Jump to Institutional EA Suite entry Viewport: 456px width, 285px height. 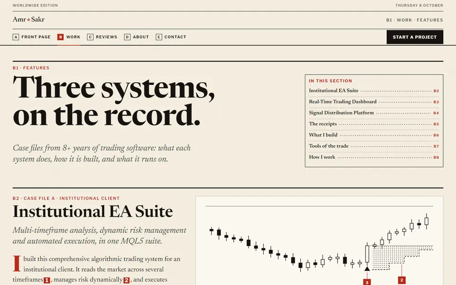click(374, 91)
